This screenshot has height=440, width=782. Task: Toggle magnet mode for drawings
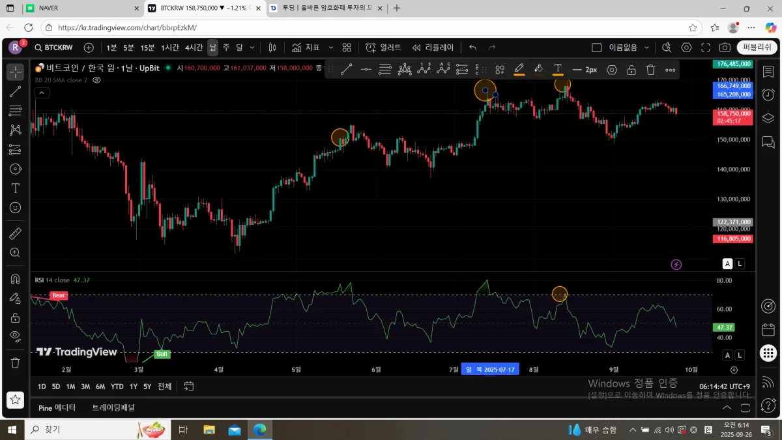[15, 278]
